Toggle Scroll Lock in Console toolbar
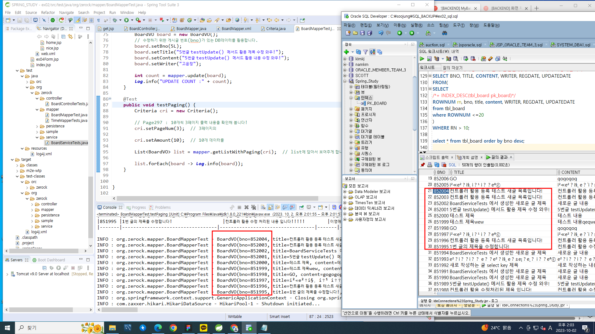This screenshot has height=334, width=595. pos(270,207)
